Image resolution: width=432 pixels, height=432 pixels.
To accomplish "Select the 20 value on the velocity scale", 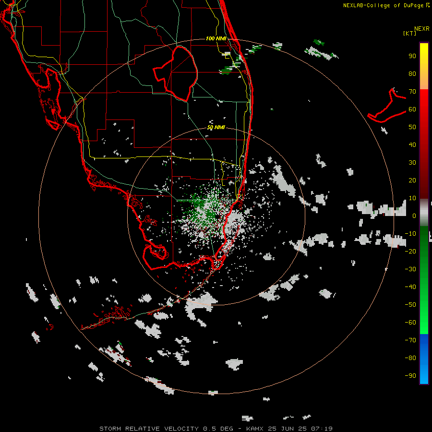I will [412, 180].
